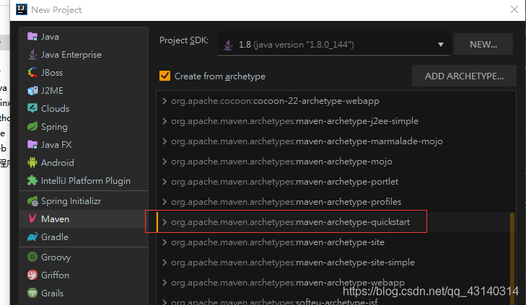Open the Project SDK dropdown arrow

point(441,45)
